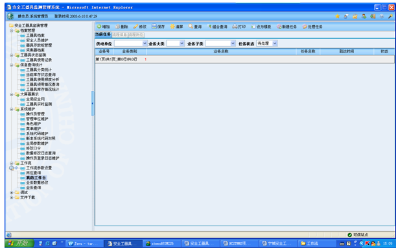Viewport: 400px width, 250px height.
Task: Open the 业务子类 dropdown
Action: pos(233,44)
